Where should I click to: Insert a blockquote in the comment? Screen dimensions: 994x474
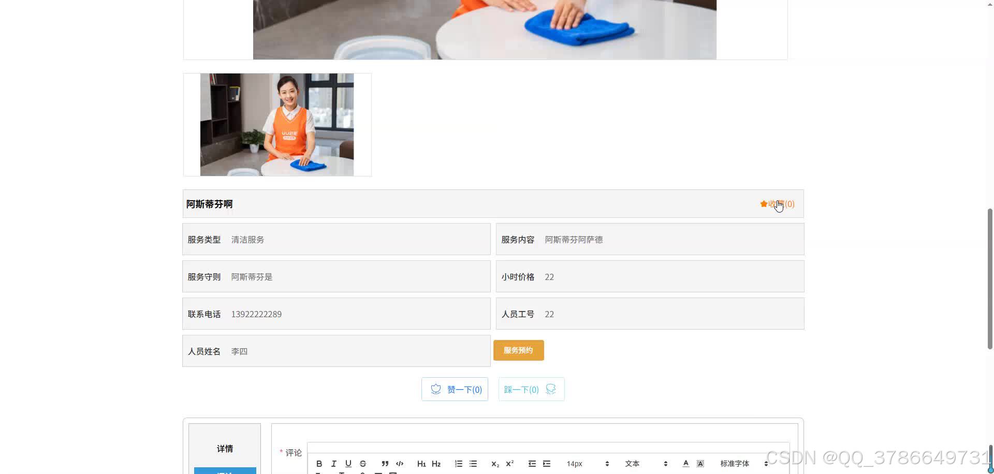pyautogui.click(x=385, y=464)
